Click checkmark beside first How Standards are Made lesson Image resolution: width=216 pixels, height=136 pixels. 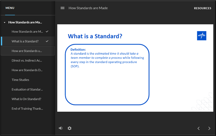coord(47,31)
